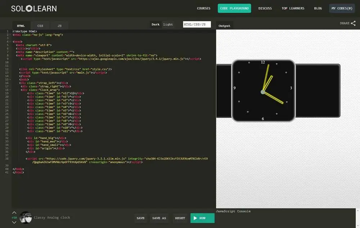Click the Save As button
This screenshot has height=228, width=360.
click(159, 218)
